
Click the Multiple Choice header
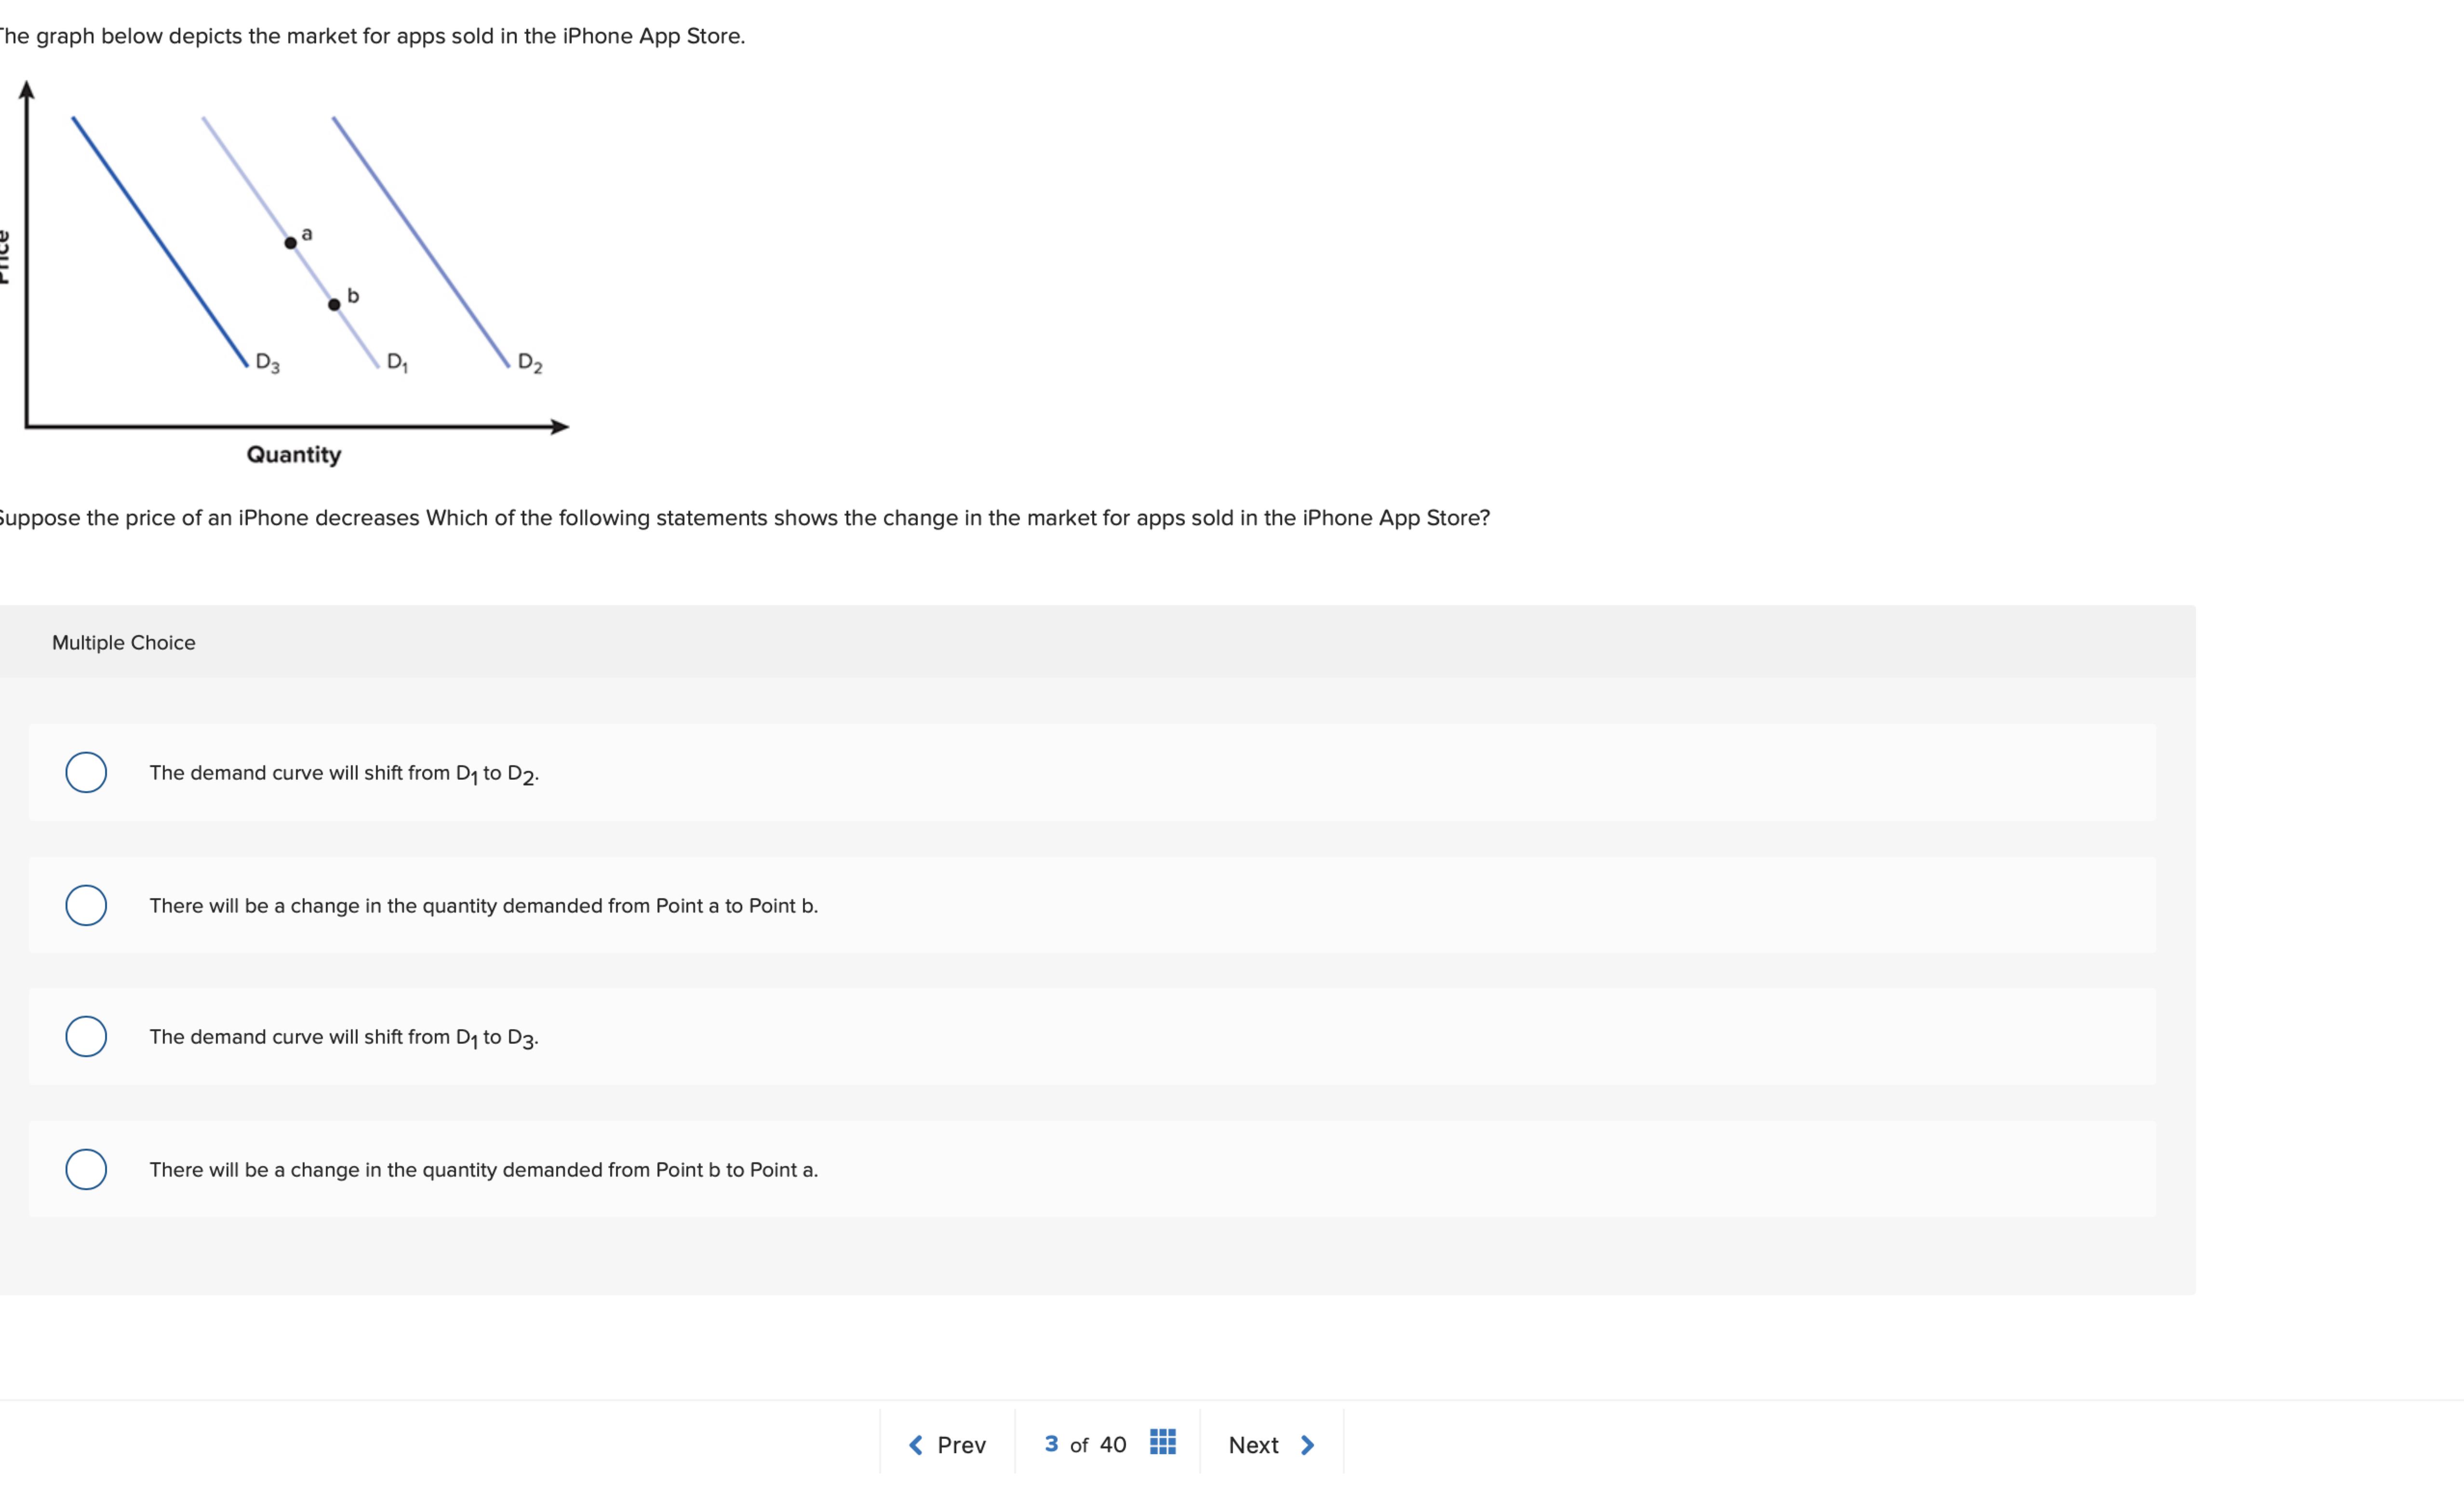coord(124,642)
